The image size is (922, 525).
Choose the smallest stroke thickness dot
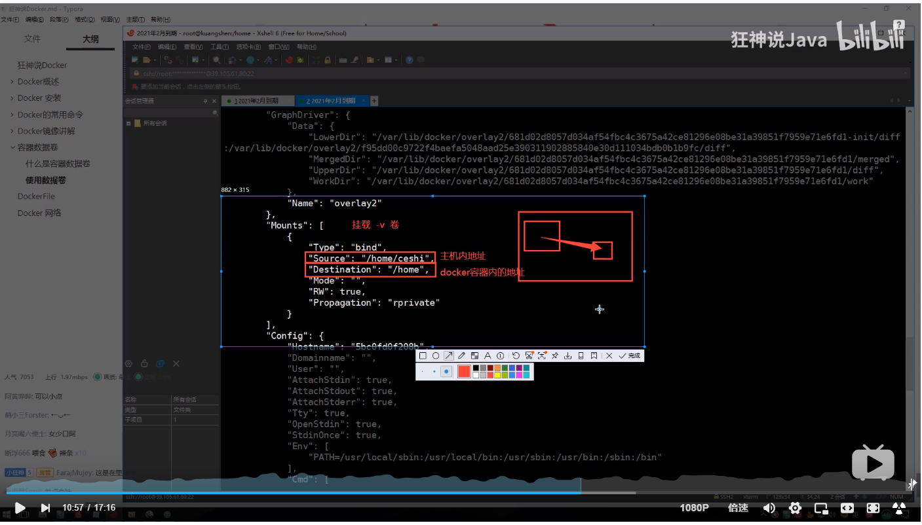tap(422, 371)
